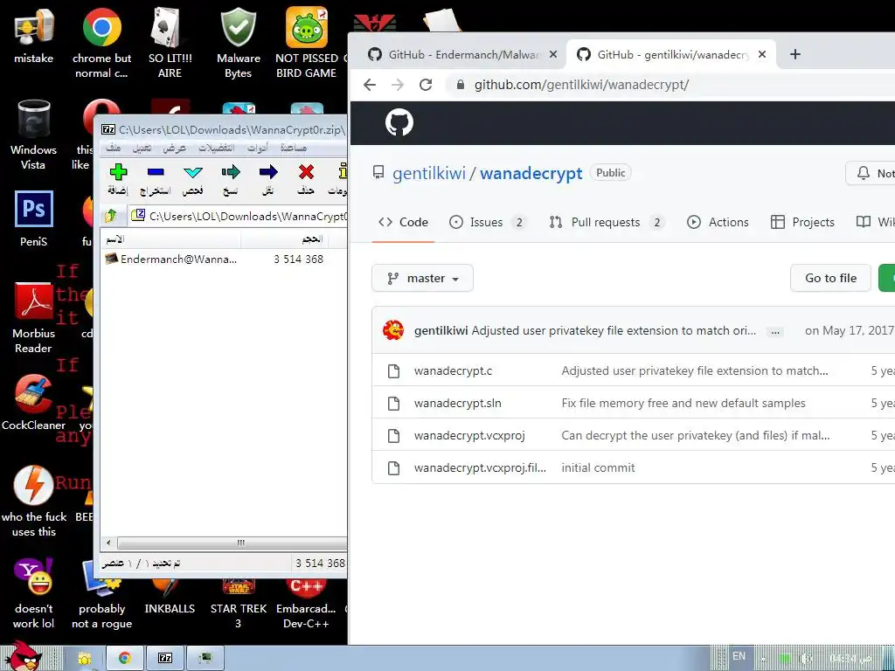Click the Chrome address bar URL

(x=581, y=85)
